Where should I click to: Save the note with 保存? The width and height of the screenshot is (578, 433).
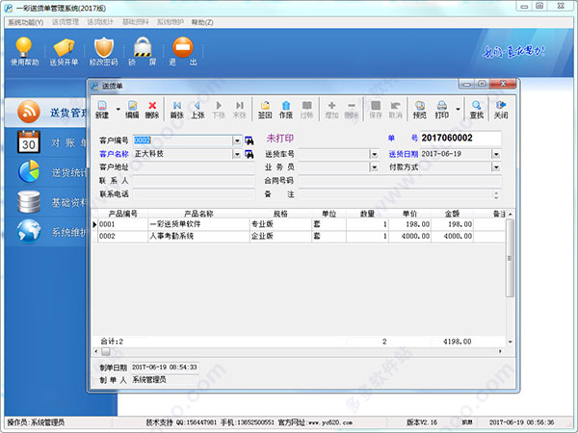(x=376, y=110)
